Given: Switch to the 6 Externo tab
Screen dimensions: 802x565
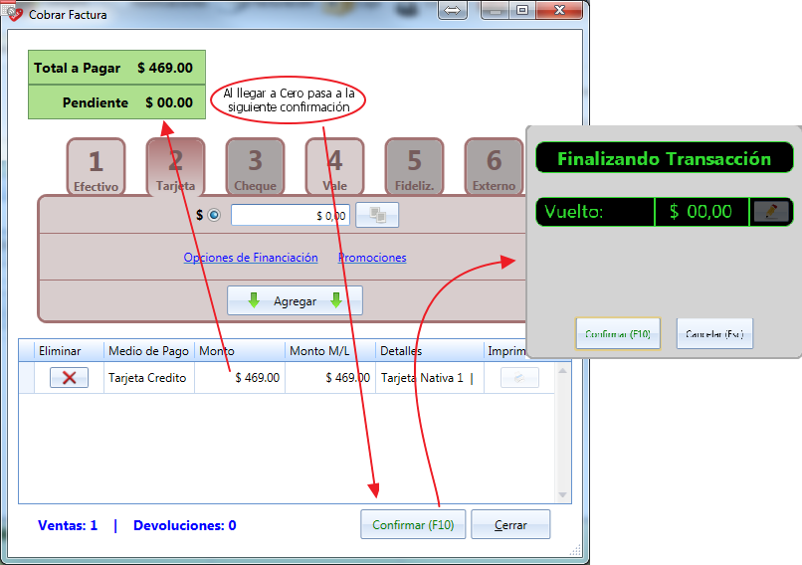Looking at the screenshot, I should pyautogui.click(x=494, y=167).
